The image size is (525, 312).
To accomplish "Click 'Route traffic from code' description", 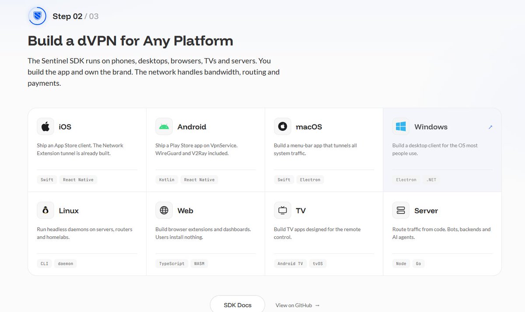I will point(441,233).
